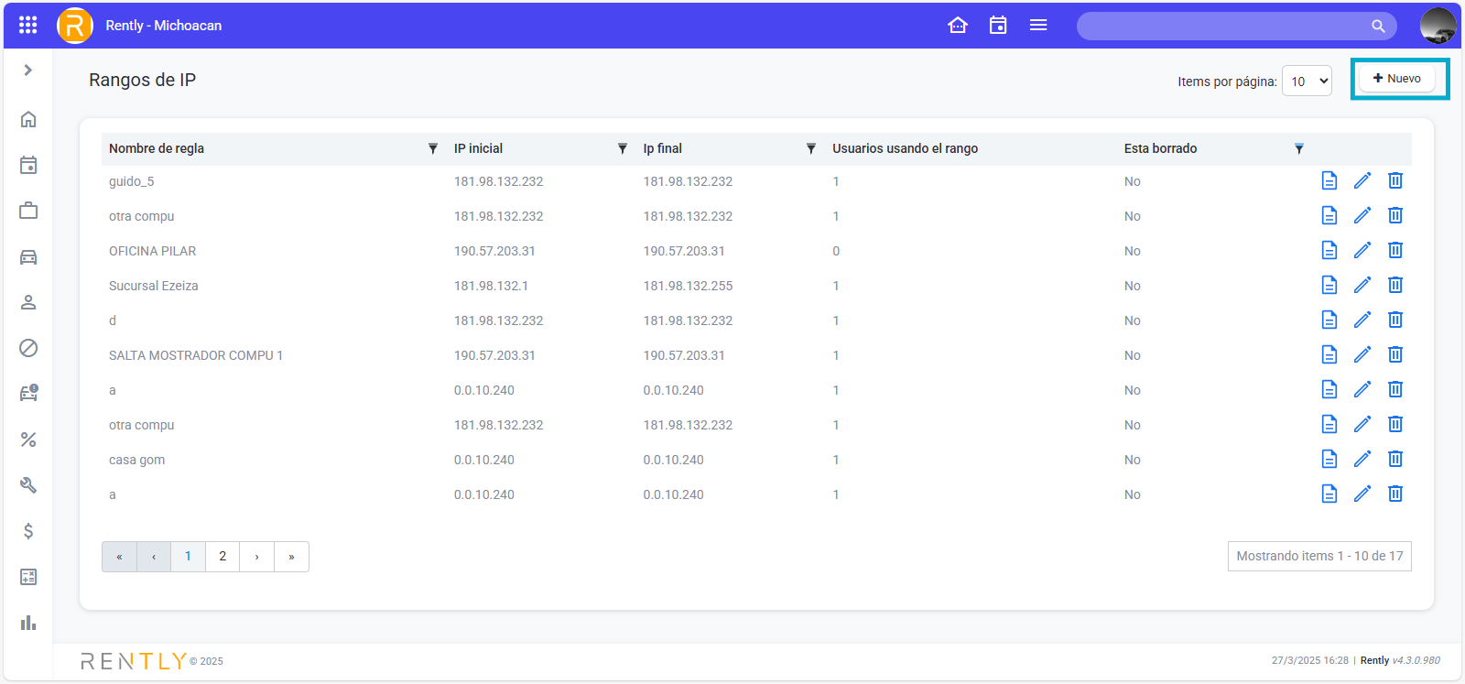1465x684 pixels.
Task: Open the apps grid launcher
Action: pyautogui.click(x=28, y=25)
